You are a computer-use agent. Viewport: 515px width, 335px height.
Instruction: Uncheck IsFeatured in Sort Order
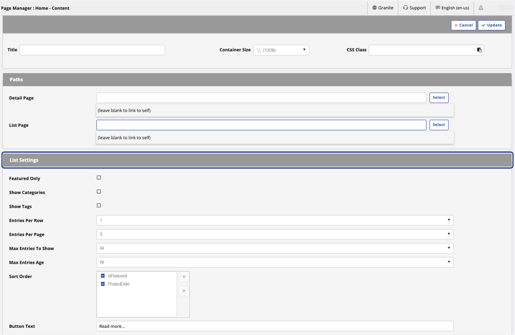pos(103,276)
